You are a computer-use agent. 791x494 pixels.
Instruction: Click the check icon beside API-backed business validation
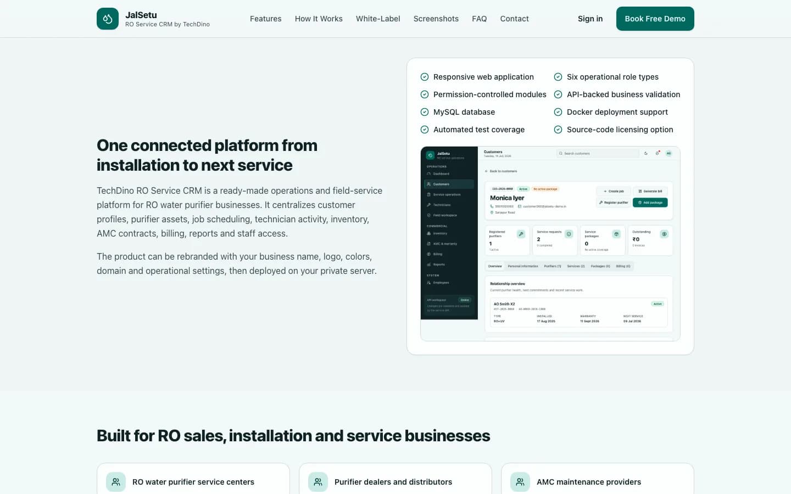pyautogui.click(x=558, y=94)
